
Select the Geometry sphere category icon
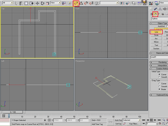coord(151,14)
